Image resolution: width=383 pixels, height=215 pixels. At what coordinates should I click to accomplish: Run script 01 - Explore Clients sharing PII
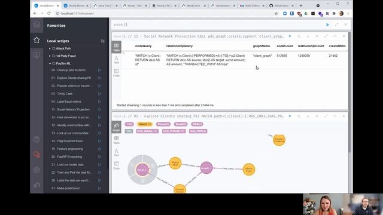(99, 78)
